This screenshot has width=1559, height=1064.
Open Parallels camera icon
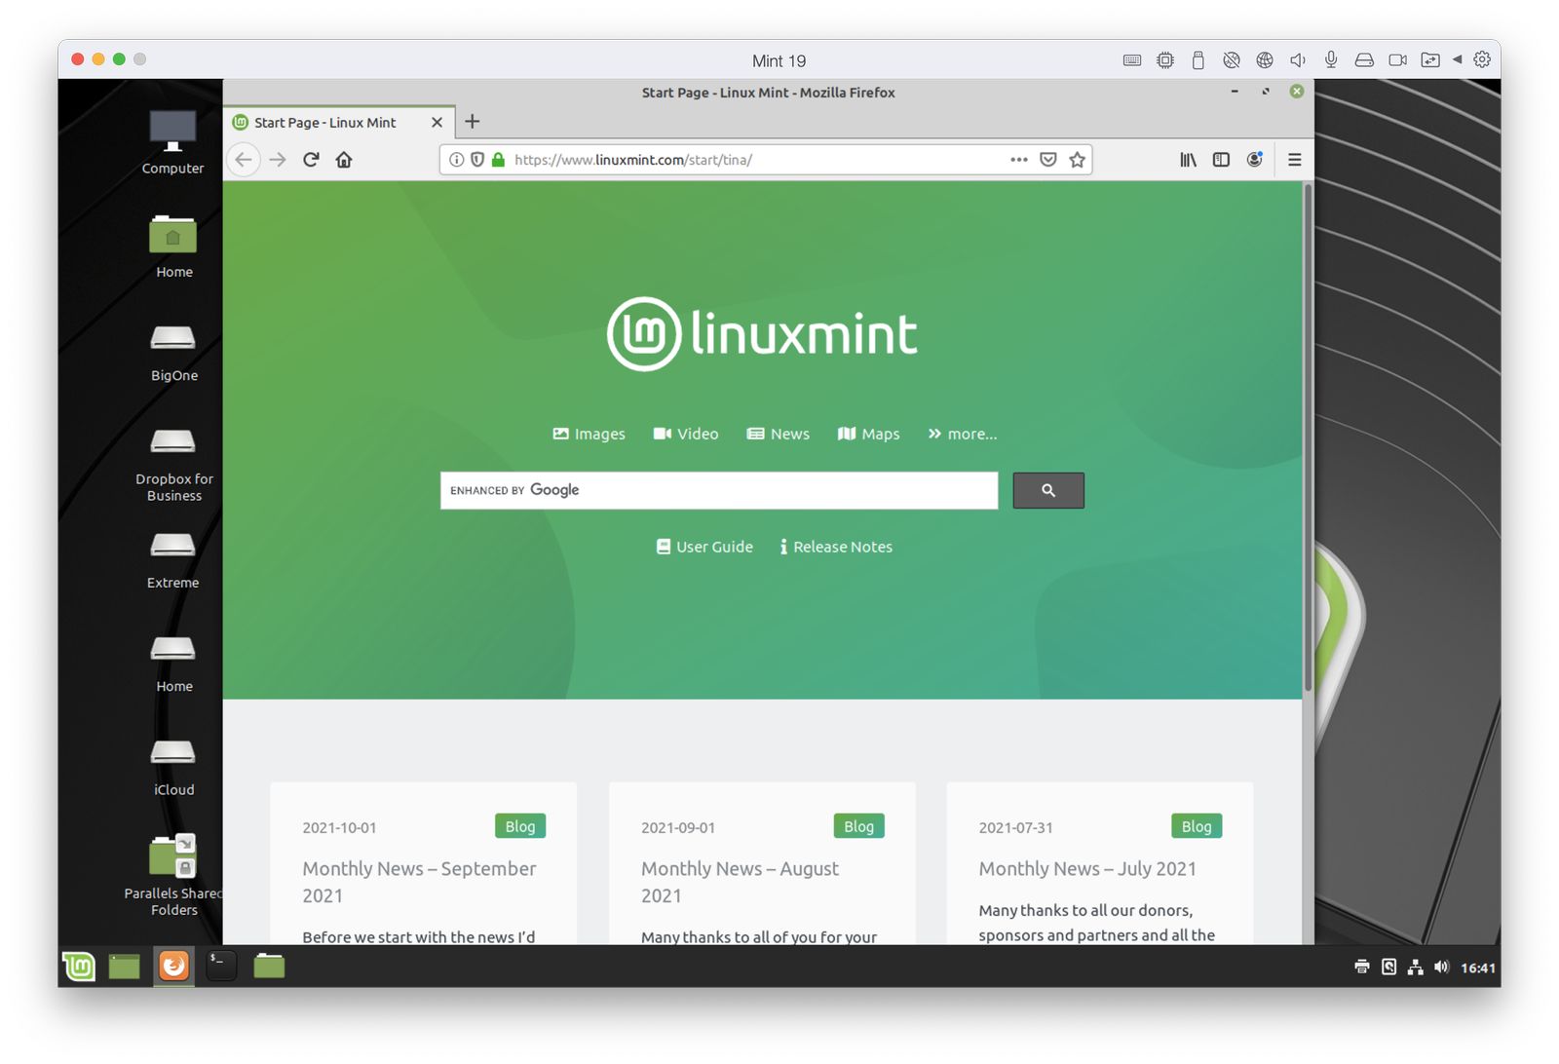tap(1397, 60)
